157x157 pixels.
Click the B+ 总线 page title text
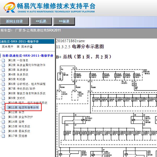click(84, 57)
